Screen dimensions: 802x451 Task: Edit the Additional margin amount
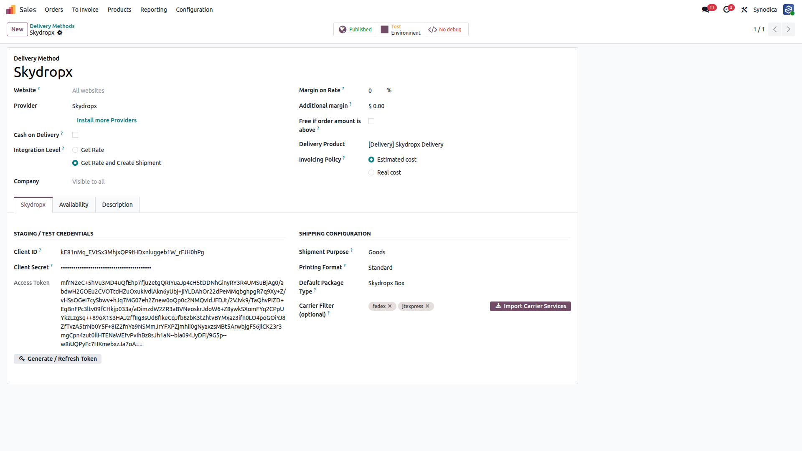(x=470, y=106)
